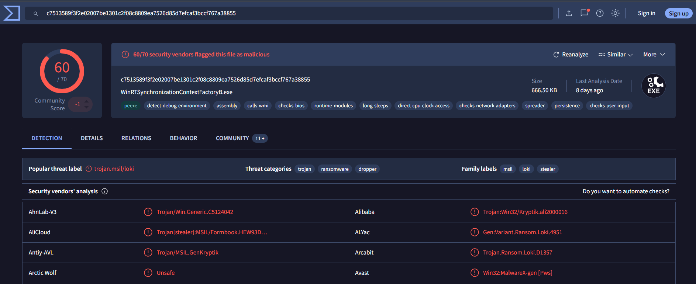Click the Sign in link
The height and width of the screenshot is (284, 696).
pyautogui.click(x=647, y=13)
